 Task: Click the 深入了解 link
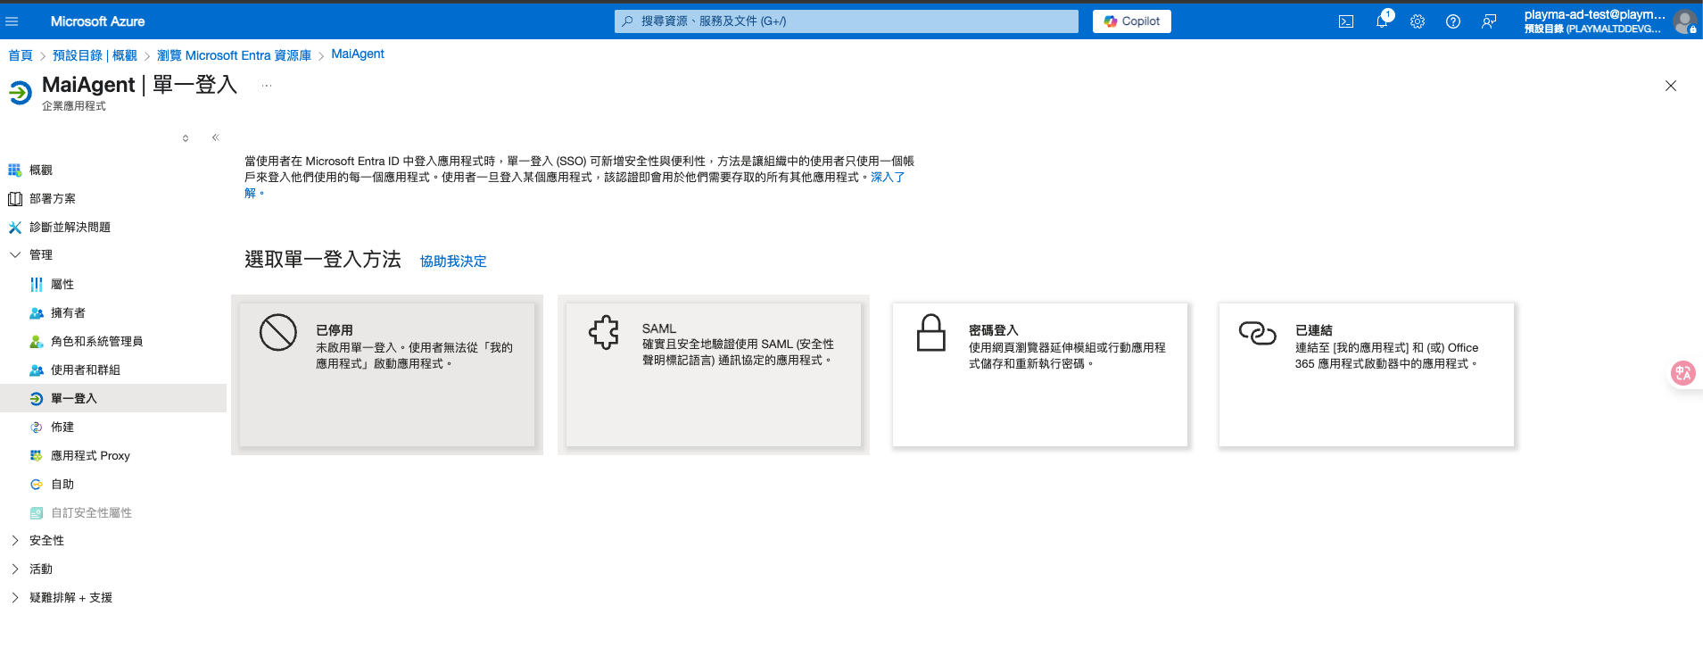[x=888, y=178]
